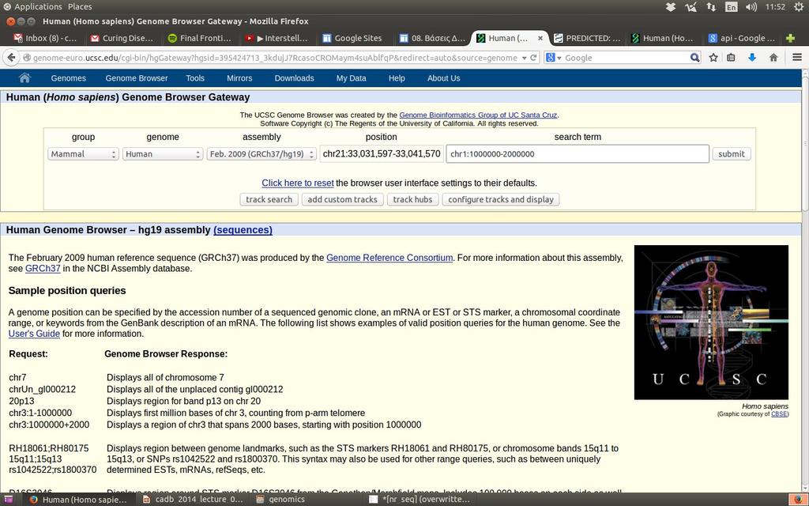The width and height of the screenshot is (809, 506).
Task: Bookmark this page with the star icon
Action: (x=713, y=58)
